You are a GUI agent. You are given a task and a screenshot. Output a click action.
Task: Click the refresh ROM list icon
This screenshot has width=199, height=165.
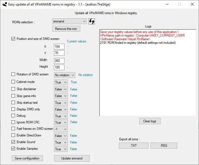(x=92, y=21)
